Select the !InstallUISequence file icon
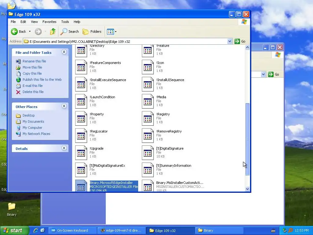This screenshot has height=235, width=313. [x=148, y=84]
